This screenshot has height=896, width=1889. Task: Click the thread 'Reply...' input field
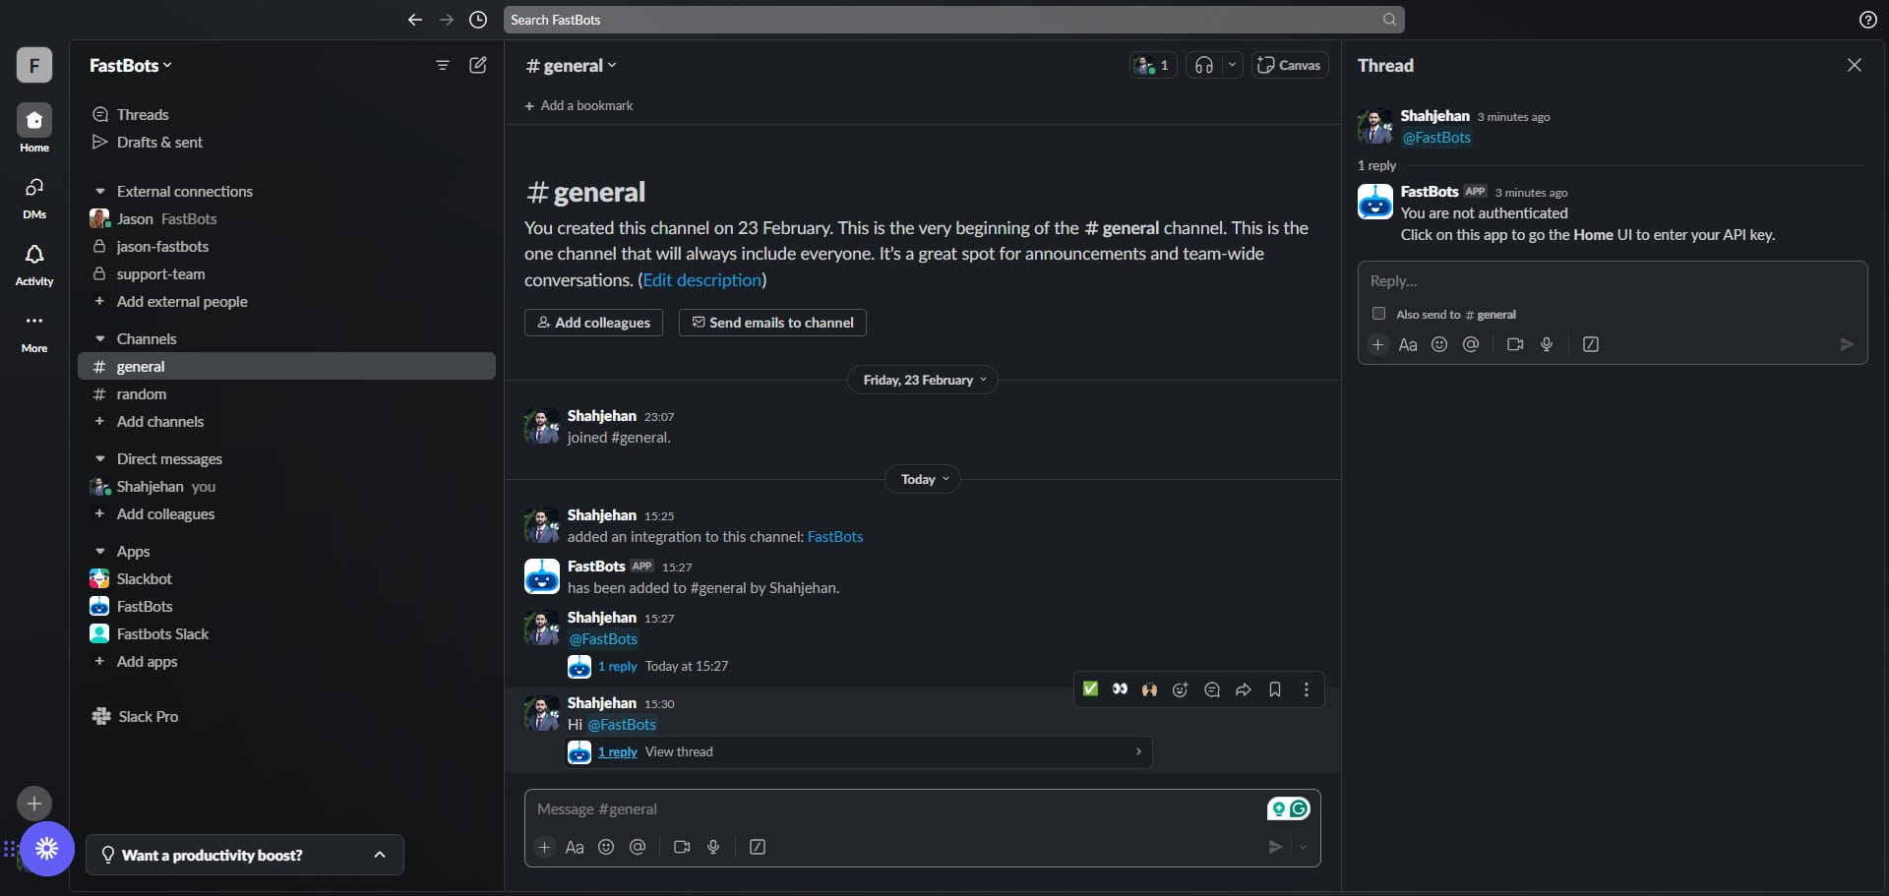[1613, 281]
